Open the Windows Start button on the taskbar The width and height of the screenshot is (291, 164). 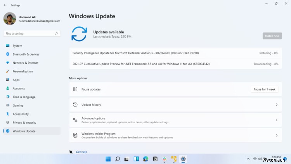pos(108,159)
